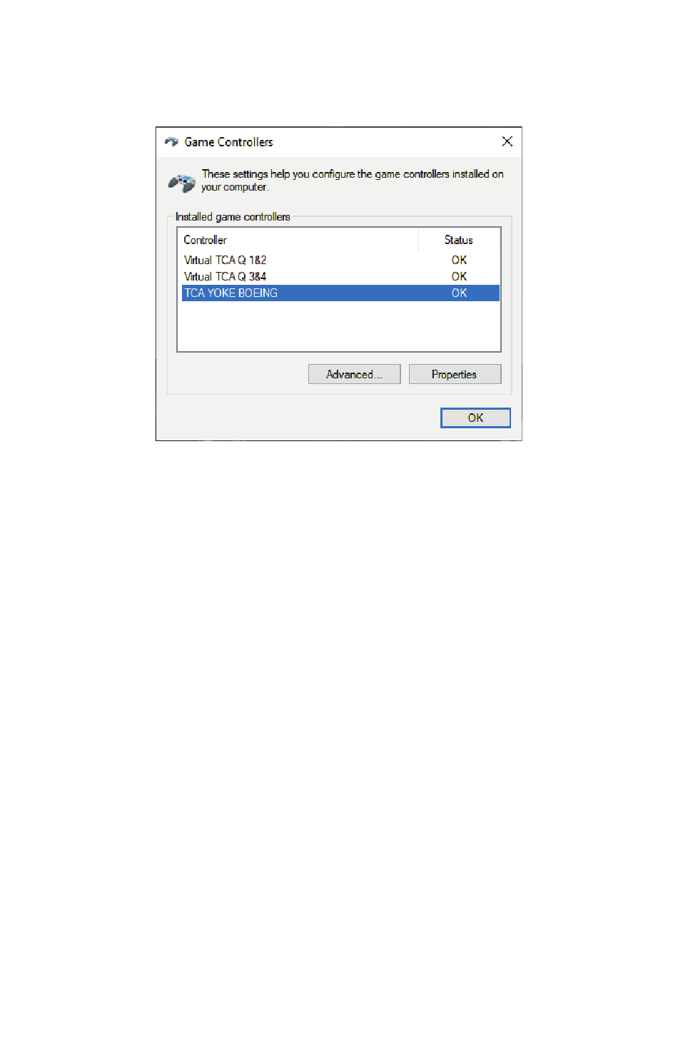
Task: Click empty area in controllers list
Action: pos(339,325)
